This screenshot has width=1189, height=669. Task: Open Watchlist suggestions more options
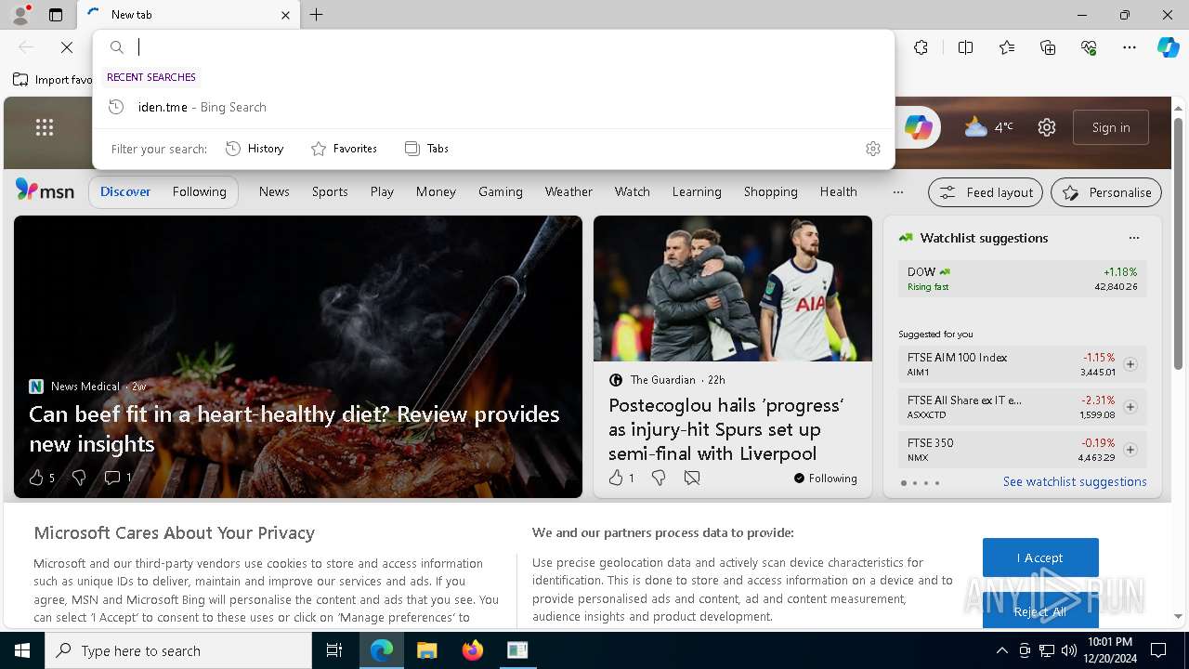point(1133,238)
